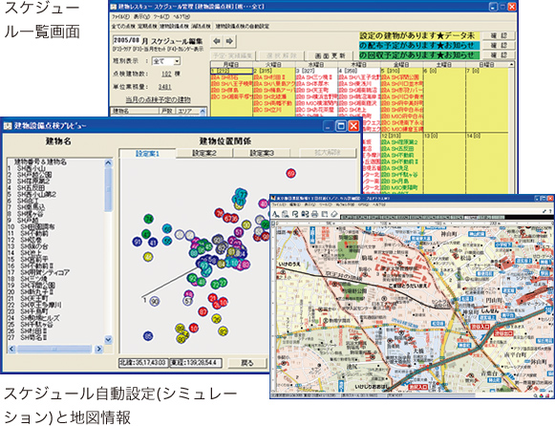Open 建物設備点検の自動設定 tab

243,26
